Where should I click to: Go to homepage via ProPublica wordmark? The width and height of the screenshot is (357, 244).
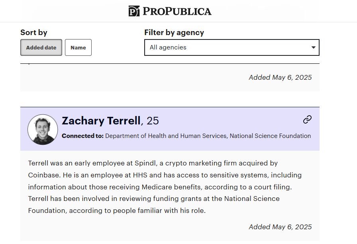coord(177,12)
